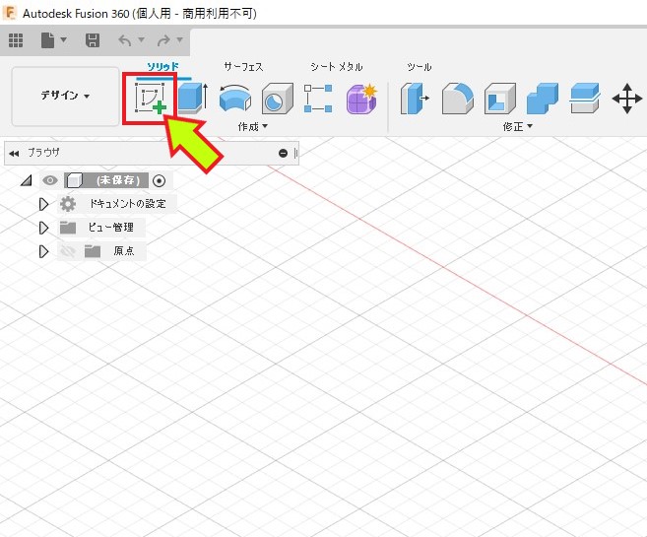Click the ブラウザ panel title
The height and width of the screenshot is (537, 647).
click(x=43, y=153)
